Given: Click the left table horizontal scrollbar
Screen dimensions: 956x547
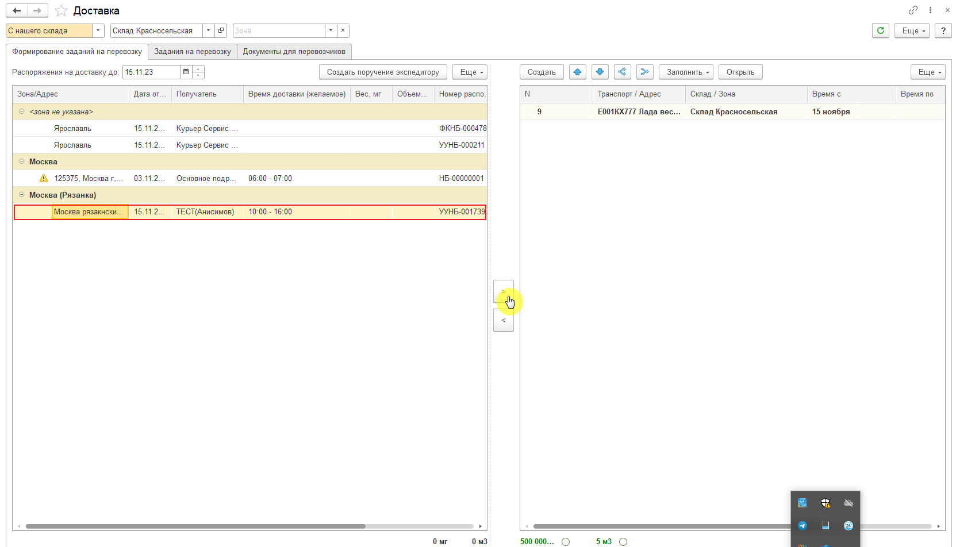Looking at the screenshot, I should 195,526.
